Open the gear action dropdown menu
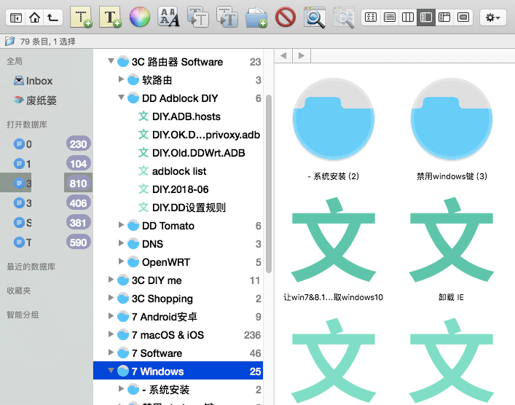This screenshot has height=405, width=515. coord(492,17)
